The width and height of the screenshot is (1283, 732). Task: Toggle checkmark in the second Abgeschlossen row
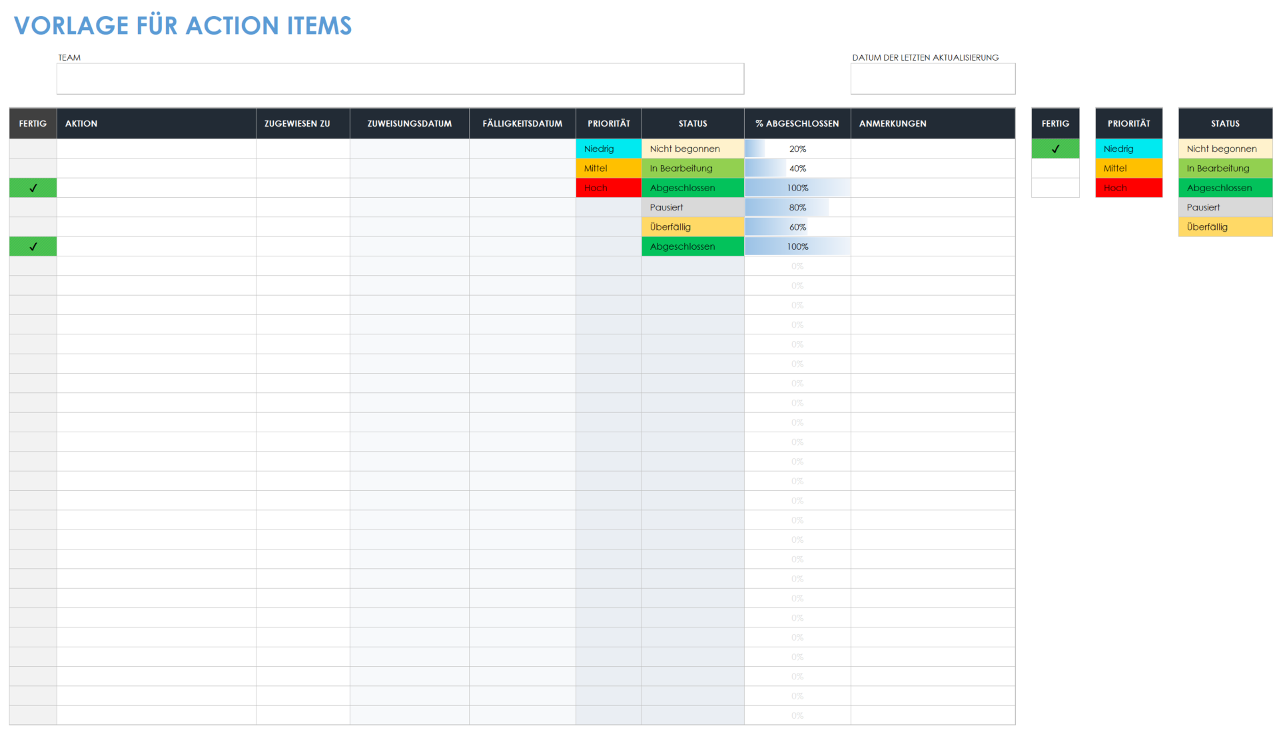coord(33,246)
